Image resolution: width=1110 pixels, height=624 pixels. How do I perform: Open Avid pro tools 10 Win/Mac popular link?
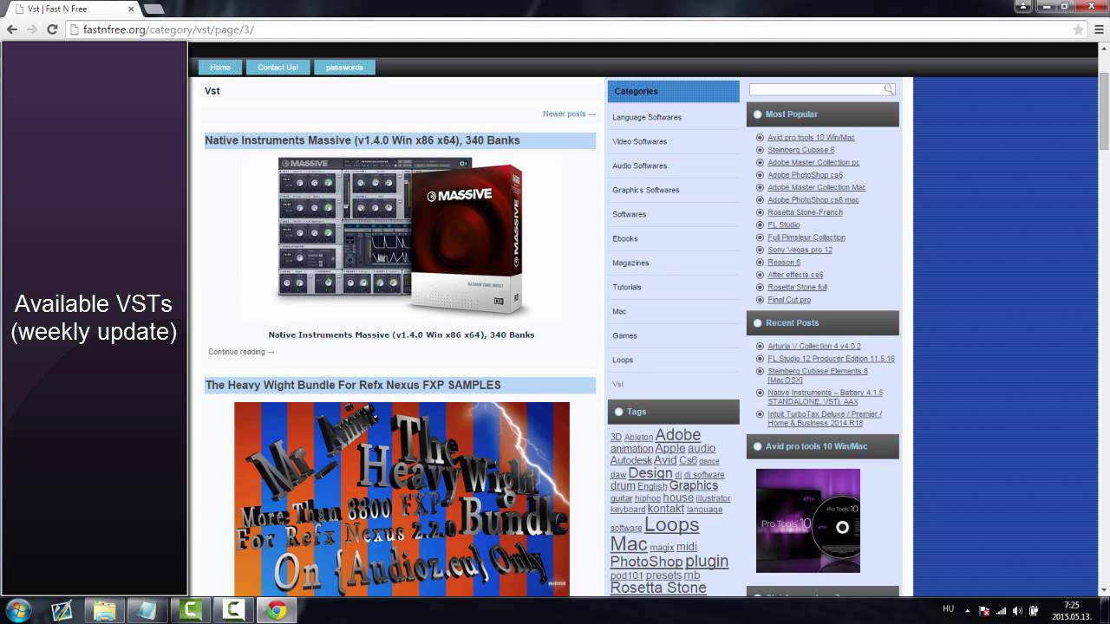pyautogui.click(x=811, y=138)
